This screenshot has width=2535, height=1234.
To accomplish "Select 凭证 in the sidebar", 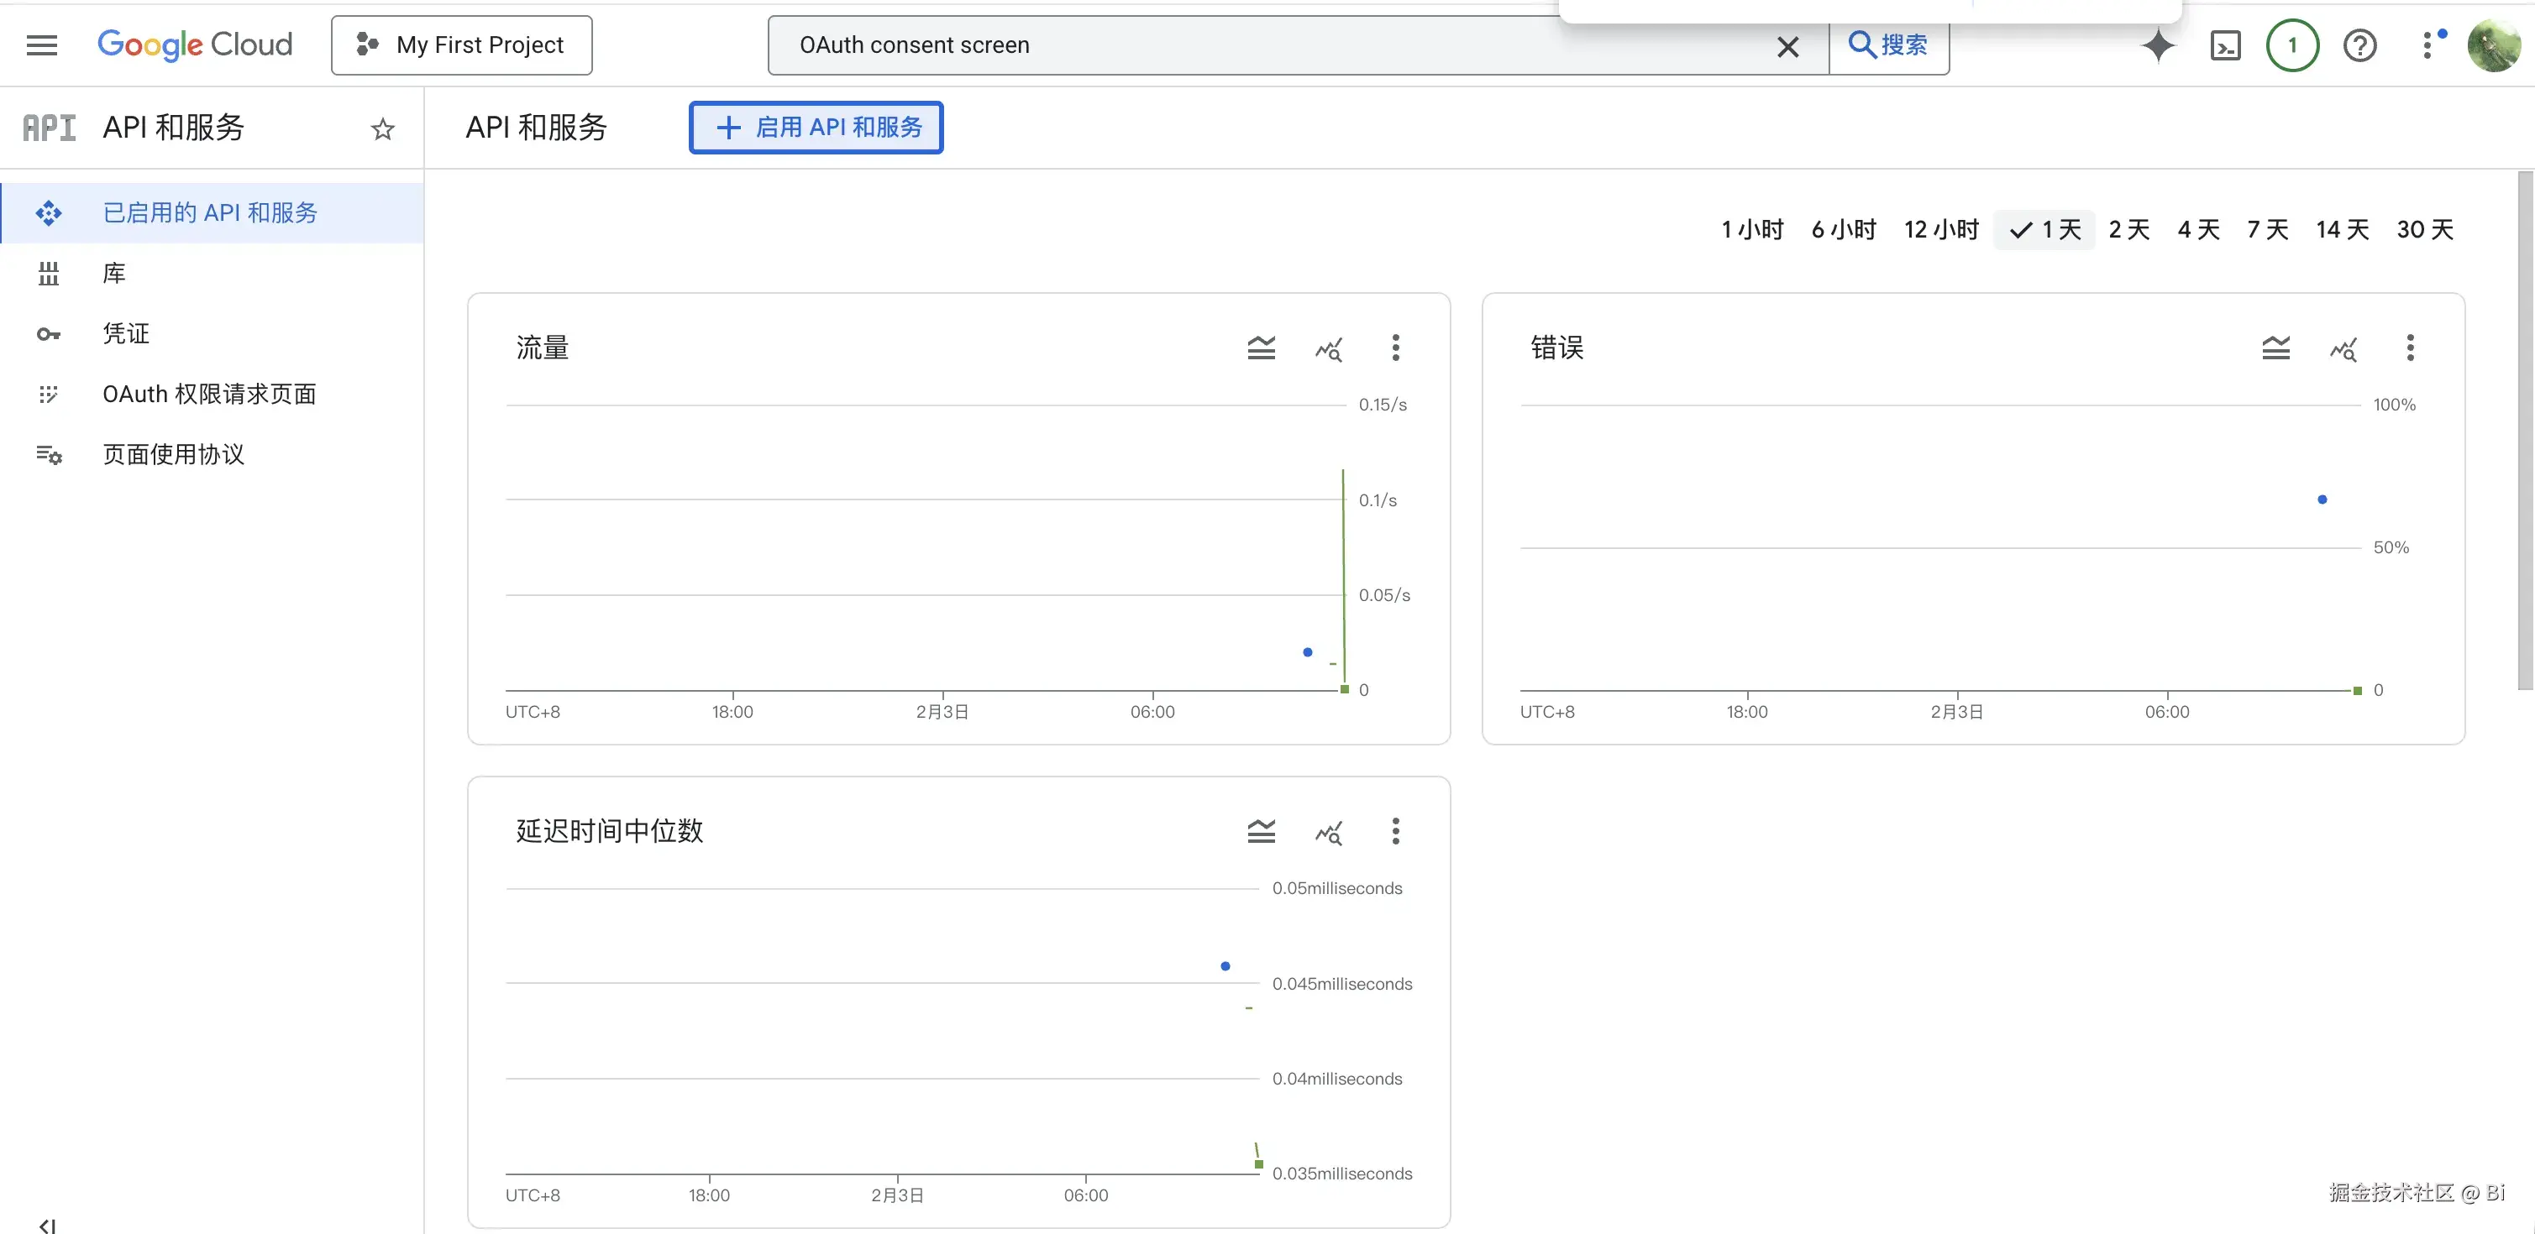I will [x=126, y=333].
